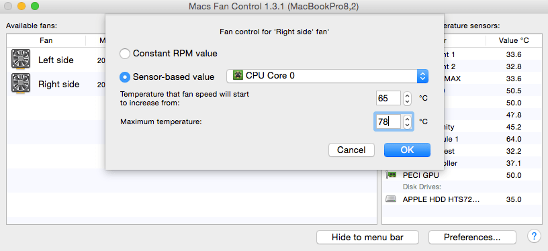Open the CPU Core 0 sensor dropdown
The image size is (548, 251).
pos(328,76)
